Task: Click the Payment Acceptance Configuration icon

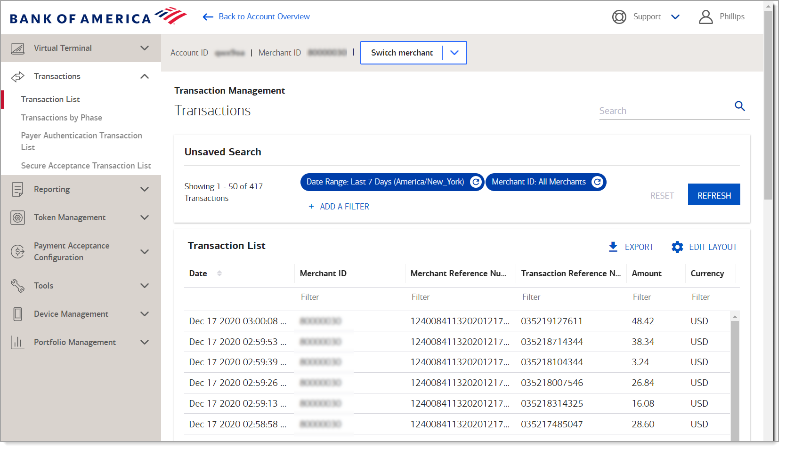Action: (17, 252)
